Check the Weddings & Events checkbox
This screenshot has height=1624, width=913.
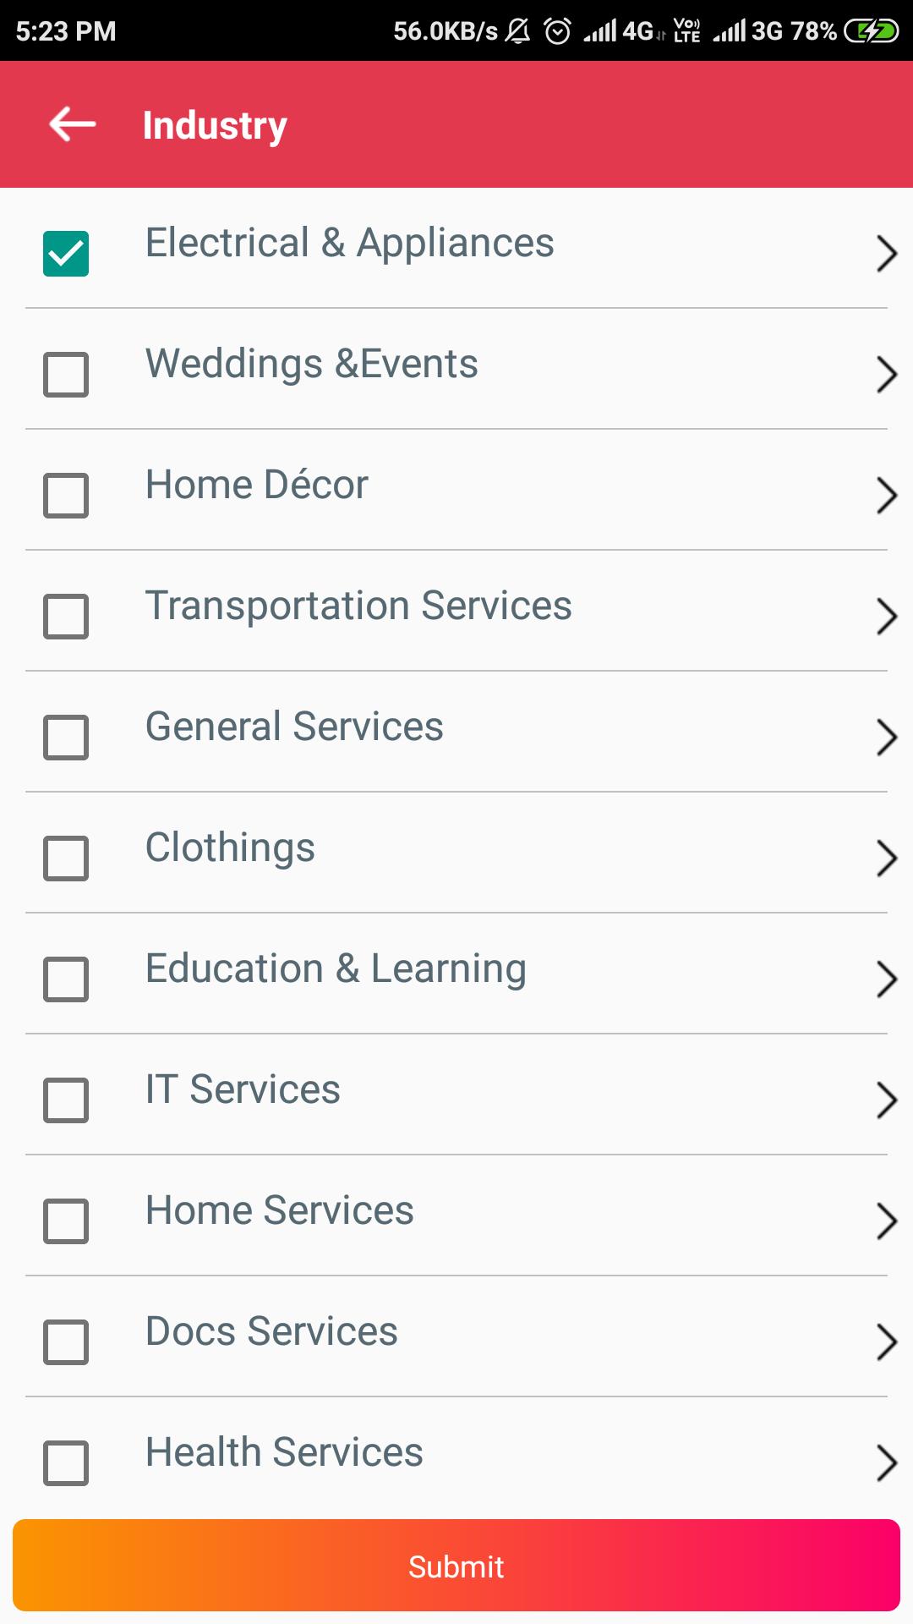coord(66,375)
